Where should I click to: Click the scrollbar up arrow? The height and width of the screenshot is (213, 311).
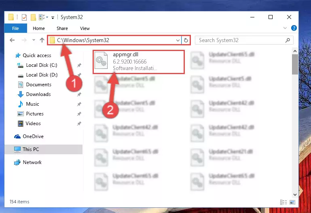pos(295,51)
